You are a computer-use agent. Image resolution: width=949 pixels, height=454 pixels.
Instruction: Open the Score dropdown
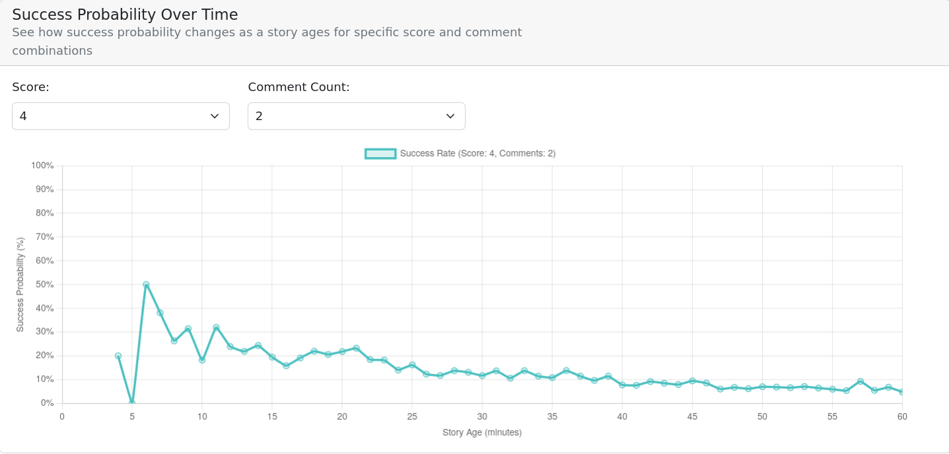coord(120,116)
